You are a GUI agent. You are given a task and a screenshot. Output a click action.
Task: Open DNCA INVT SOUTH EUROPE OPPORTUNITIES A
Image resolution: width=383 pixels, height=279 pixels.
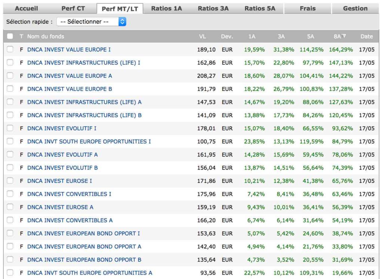tap(90, 273)
